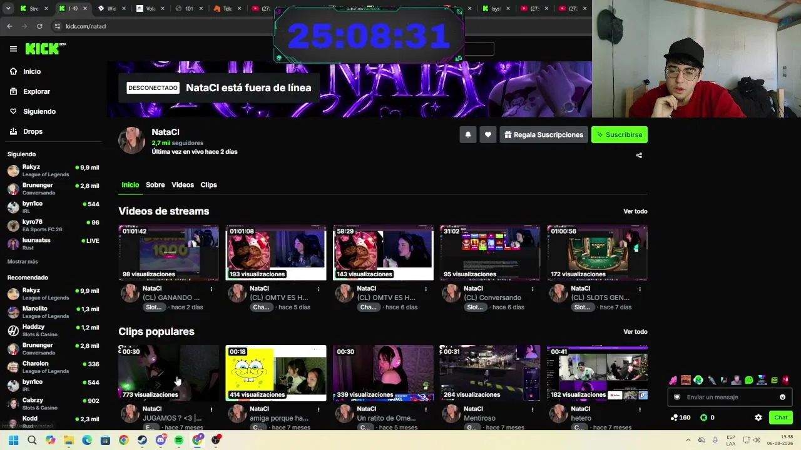Pick the pink hand emote above chat
The width and height of the screenshot is (801, 450).
click(673, 380)
